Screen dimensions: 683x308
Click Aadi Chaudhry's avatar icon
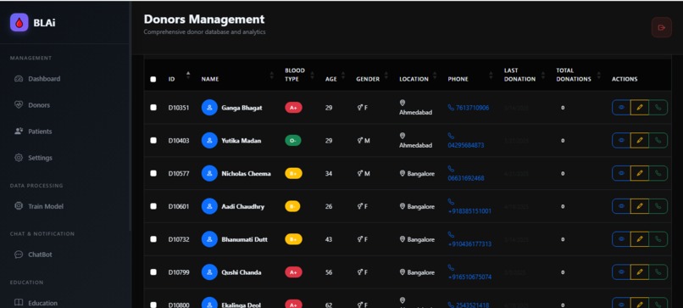[x=209, y=206]
